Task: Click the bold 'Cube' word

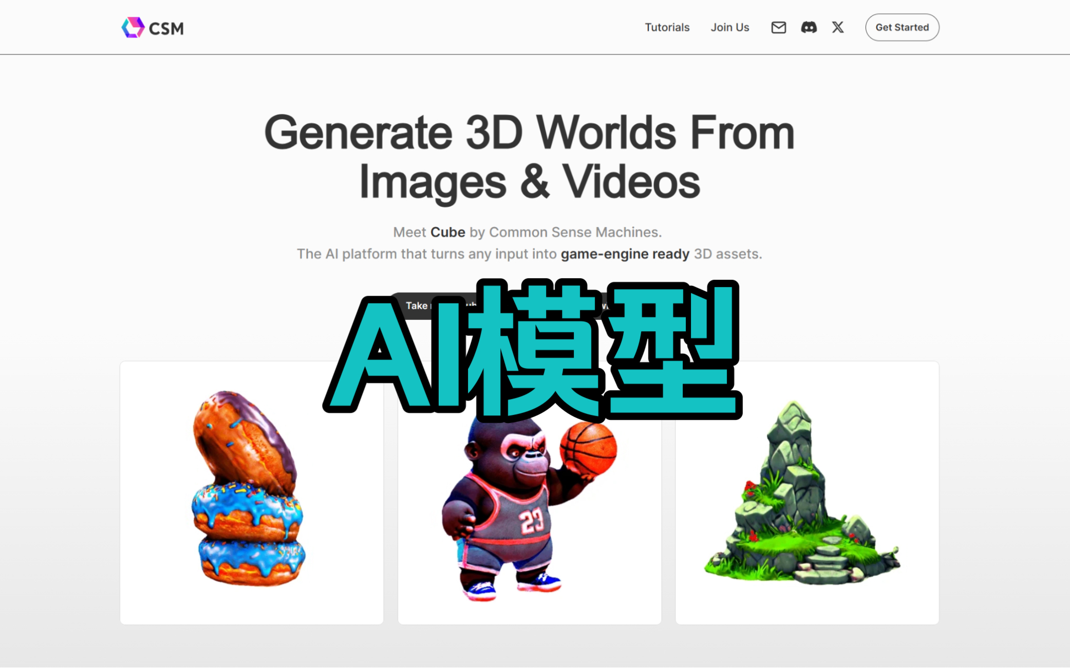Action: click(447, 232)
